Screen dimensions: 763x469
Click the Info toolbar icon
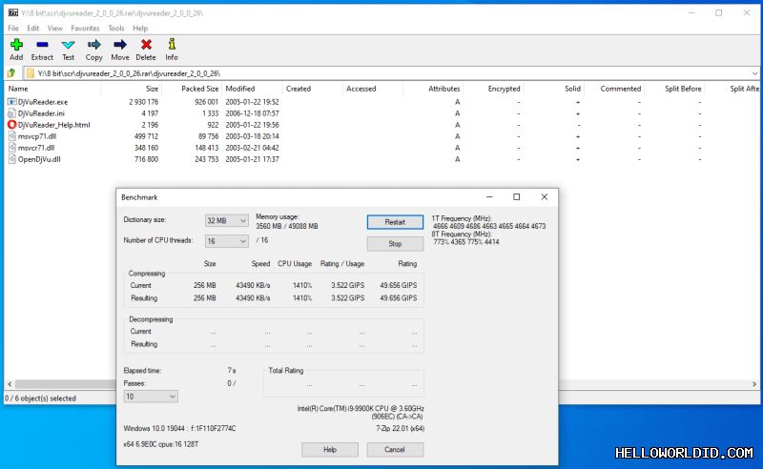(172, 44)
